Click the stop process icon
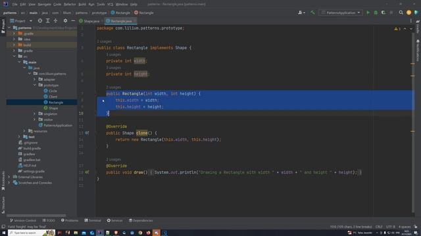 391,12
